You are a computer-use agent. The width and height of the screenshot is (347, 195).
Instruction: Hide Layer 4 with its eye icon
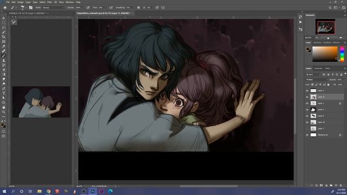coord(307,109)
